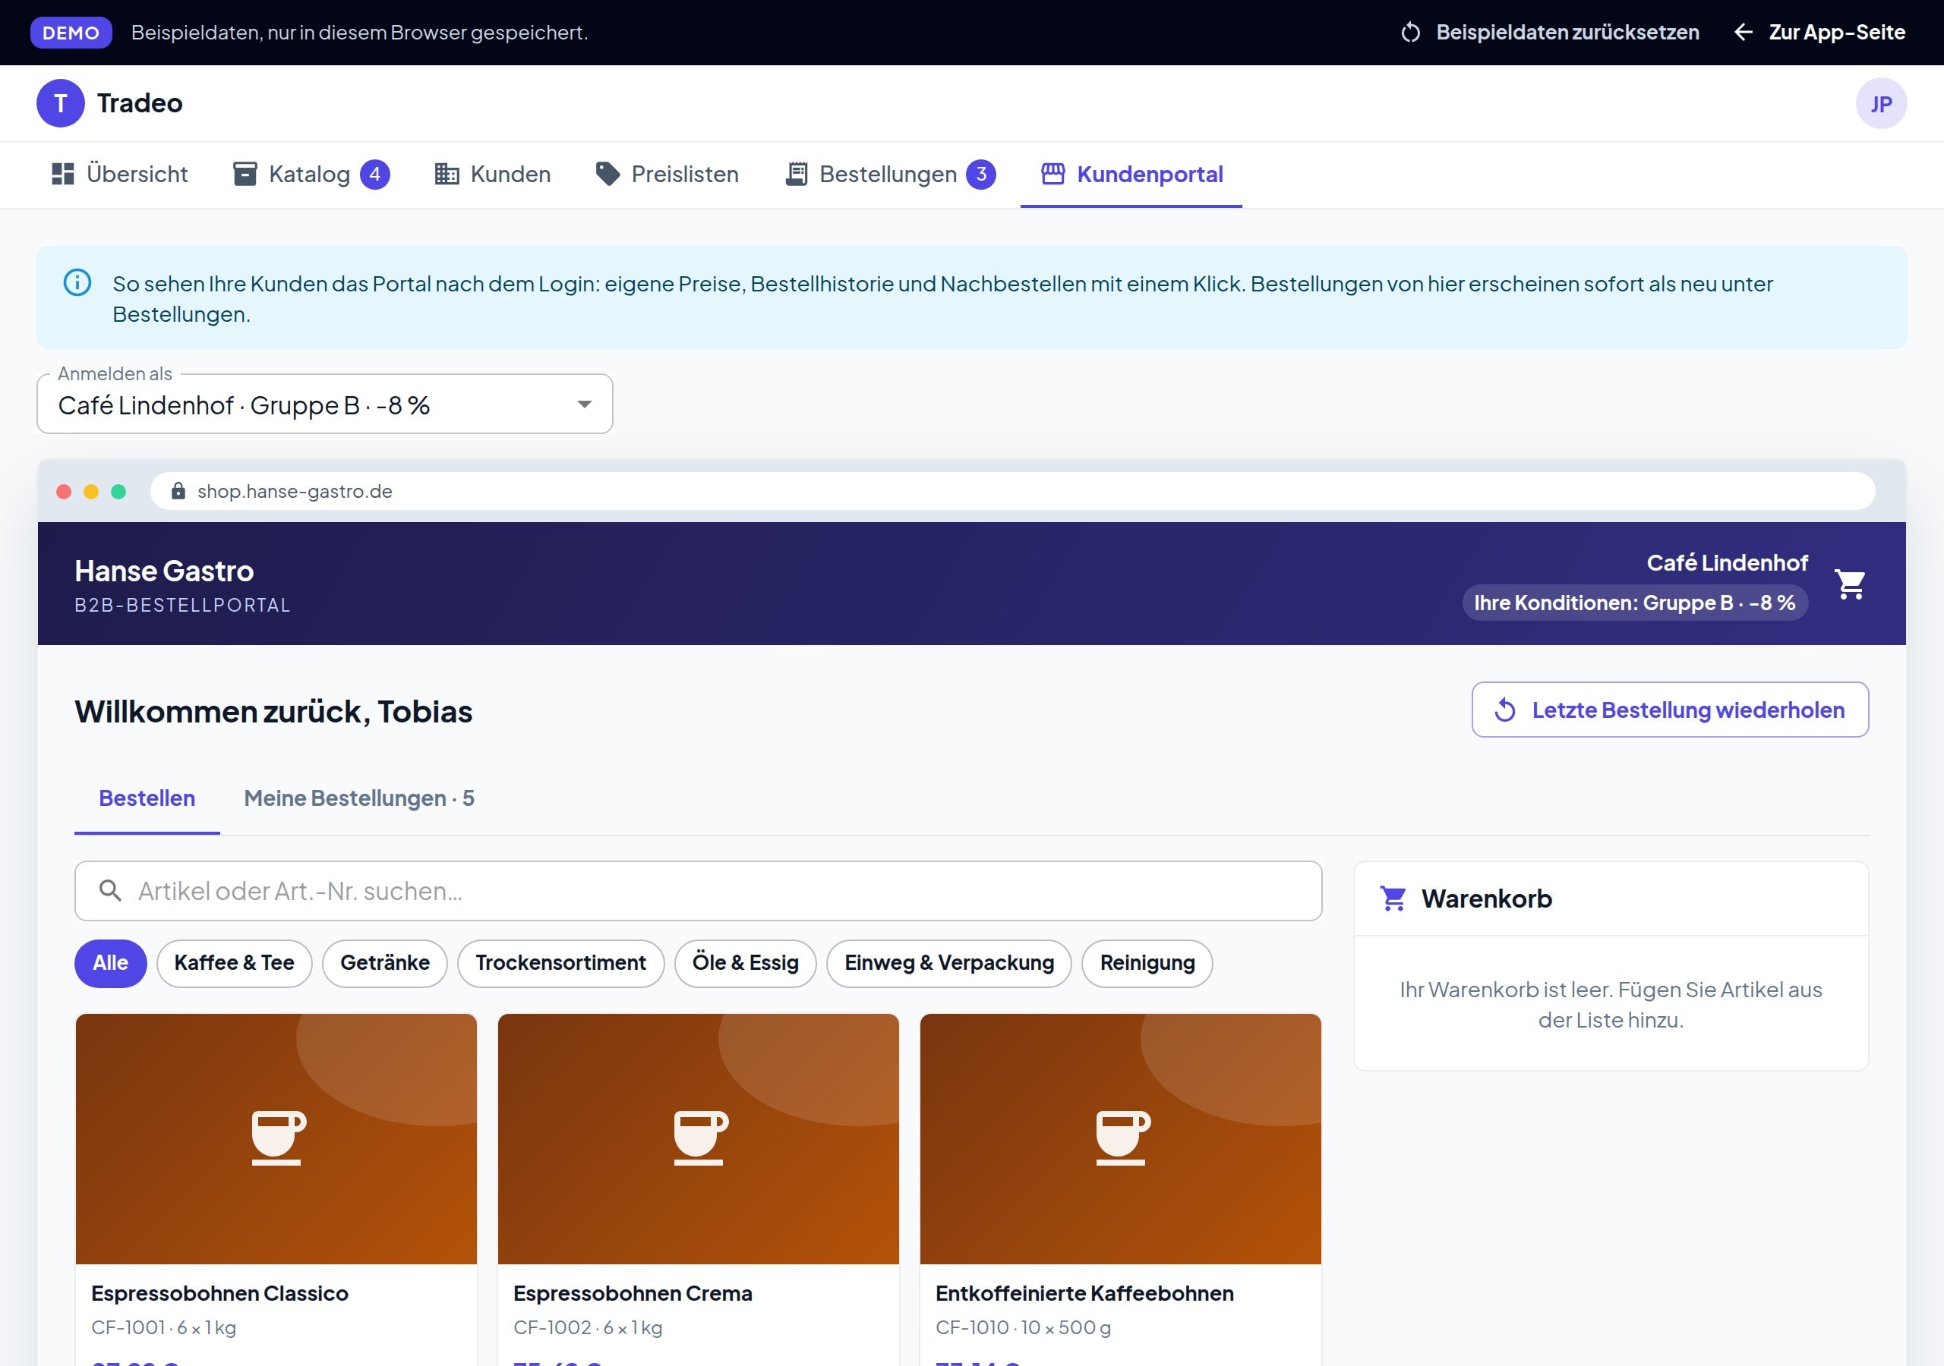Screen dimensions: 1944x1366
Task: Switch to the Bestellungen tab
Action: (x=891, y=175)
